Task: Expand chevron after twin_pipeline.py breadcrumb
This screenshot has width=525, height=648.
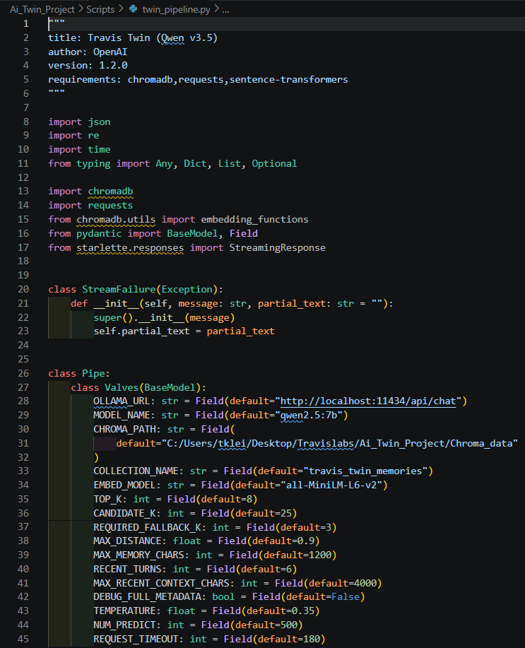Action: (x=216, y=8)
